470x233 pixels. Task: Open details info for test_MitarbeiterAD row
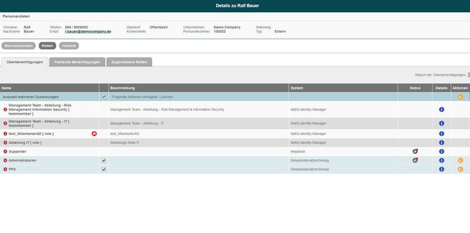click(x=441, y=134)
